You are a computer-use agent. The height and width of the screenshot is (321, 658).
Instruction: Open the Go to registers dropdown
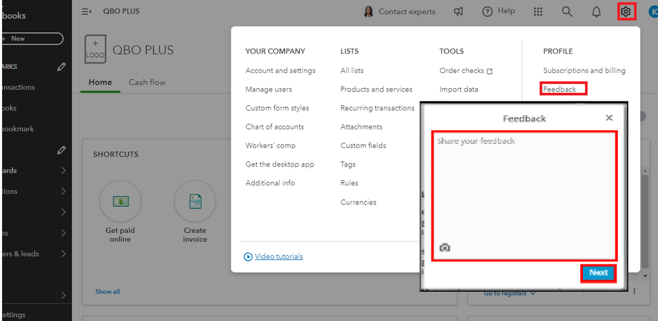pos(509,293)
